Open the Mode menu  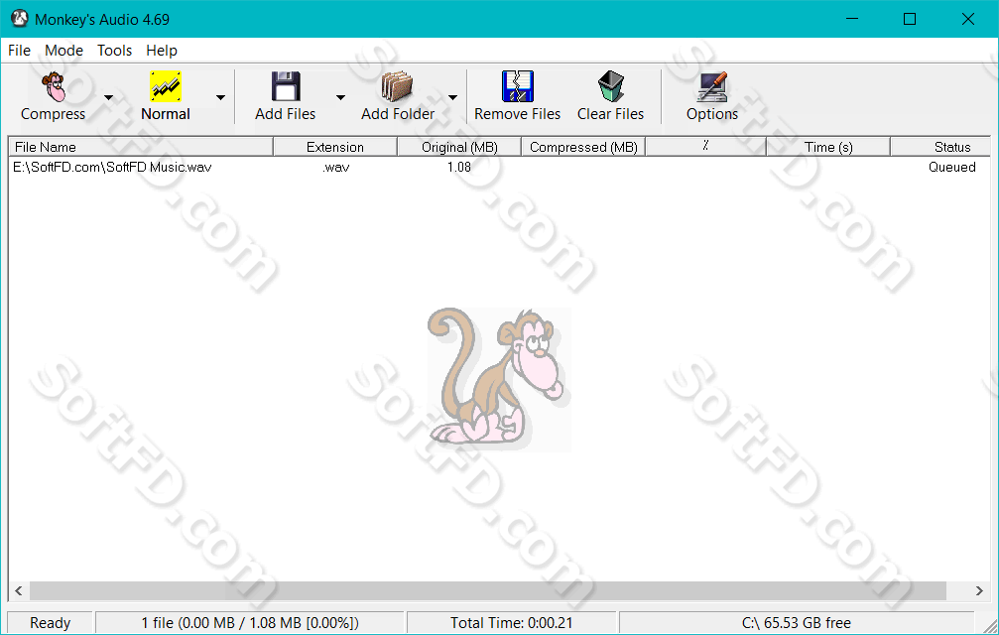(x=63, y=51)
